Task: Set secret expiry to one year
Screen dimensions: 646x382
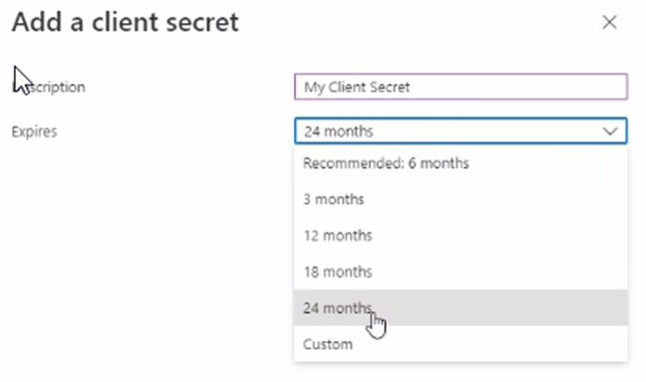Action: click(461, 235)
